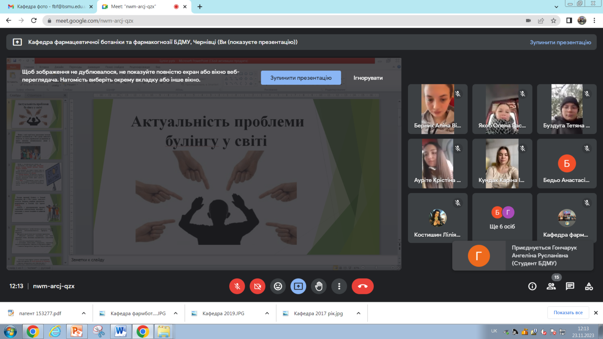
Task: Click the blue Зупинити презентацію button
Action: (301, 78)
